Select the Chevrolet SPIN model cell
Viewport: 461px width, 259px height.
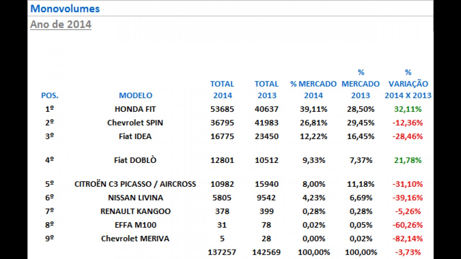135,123
